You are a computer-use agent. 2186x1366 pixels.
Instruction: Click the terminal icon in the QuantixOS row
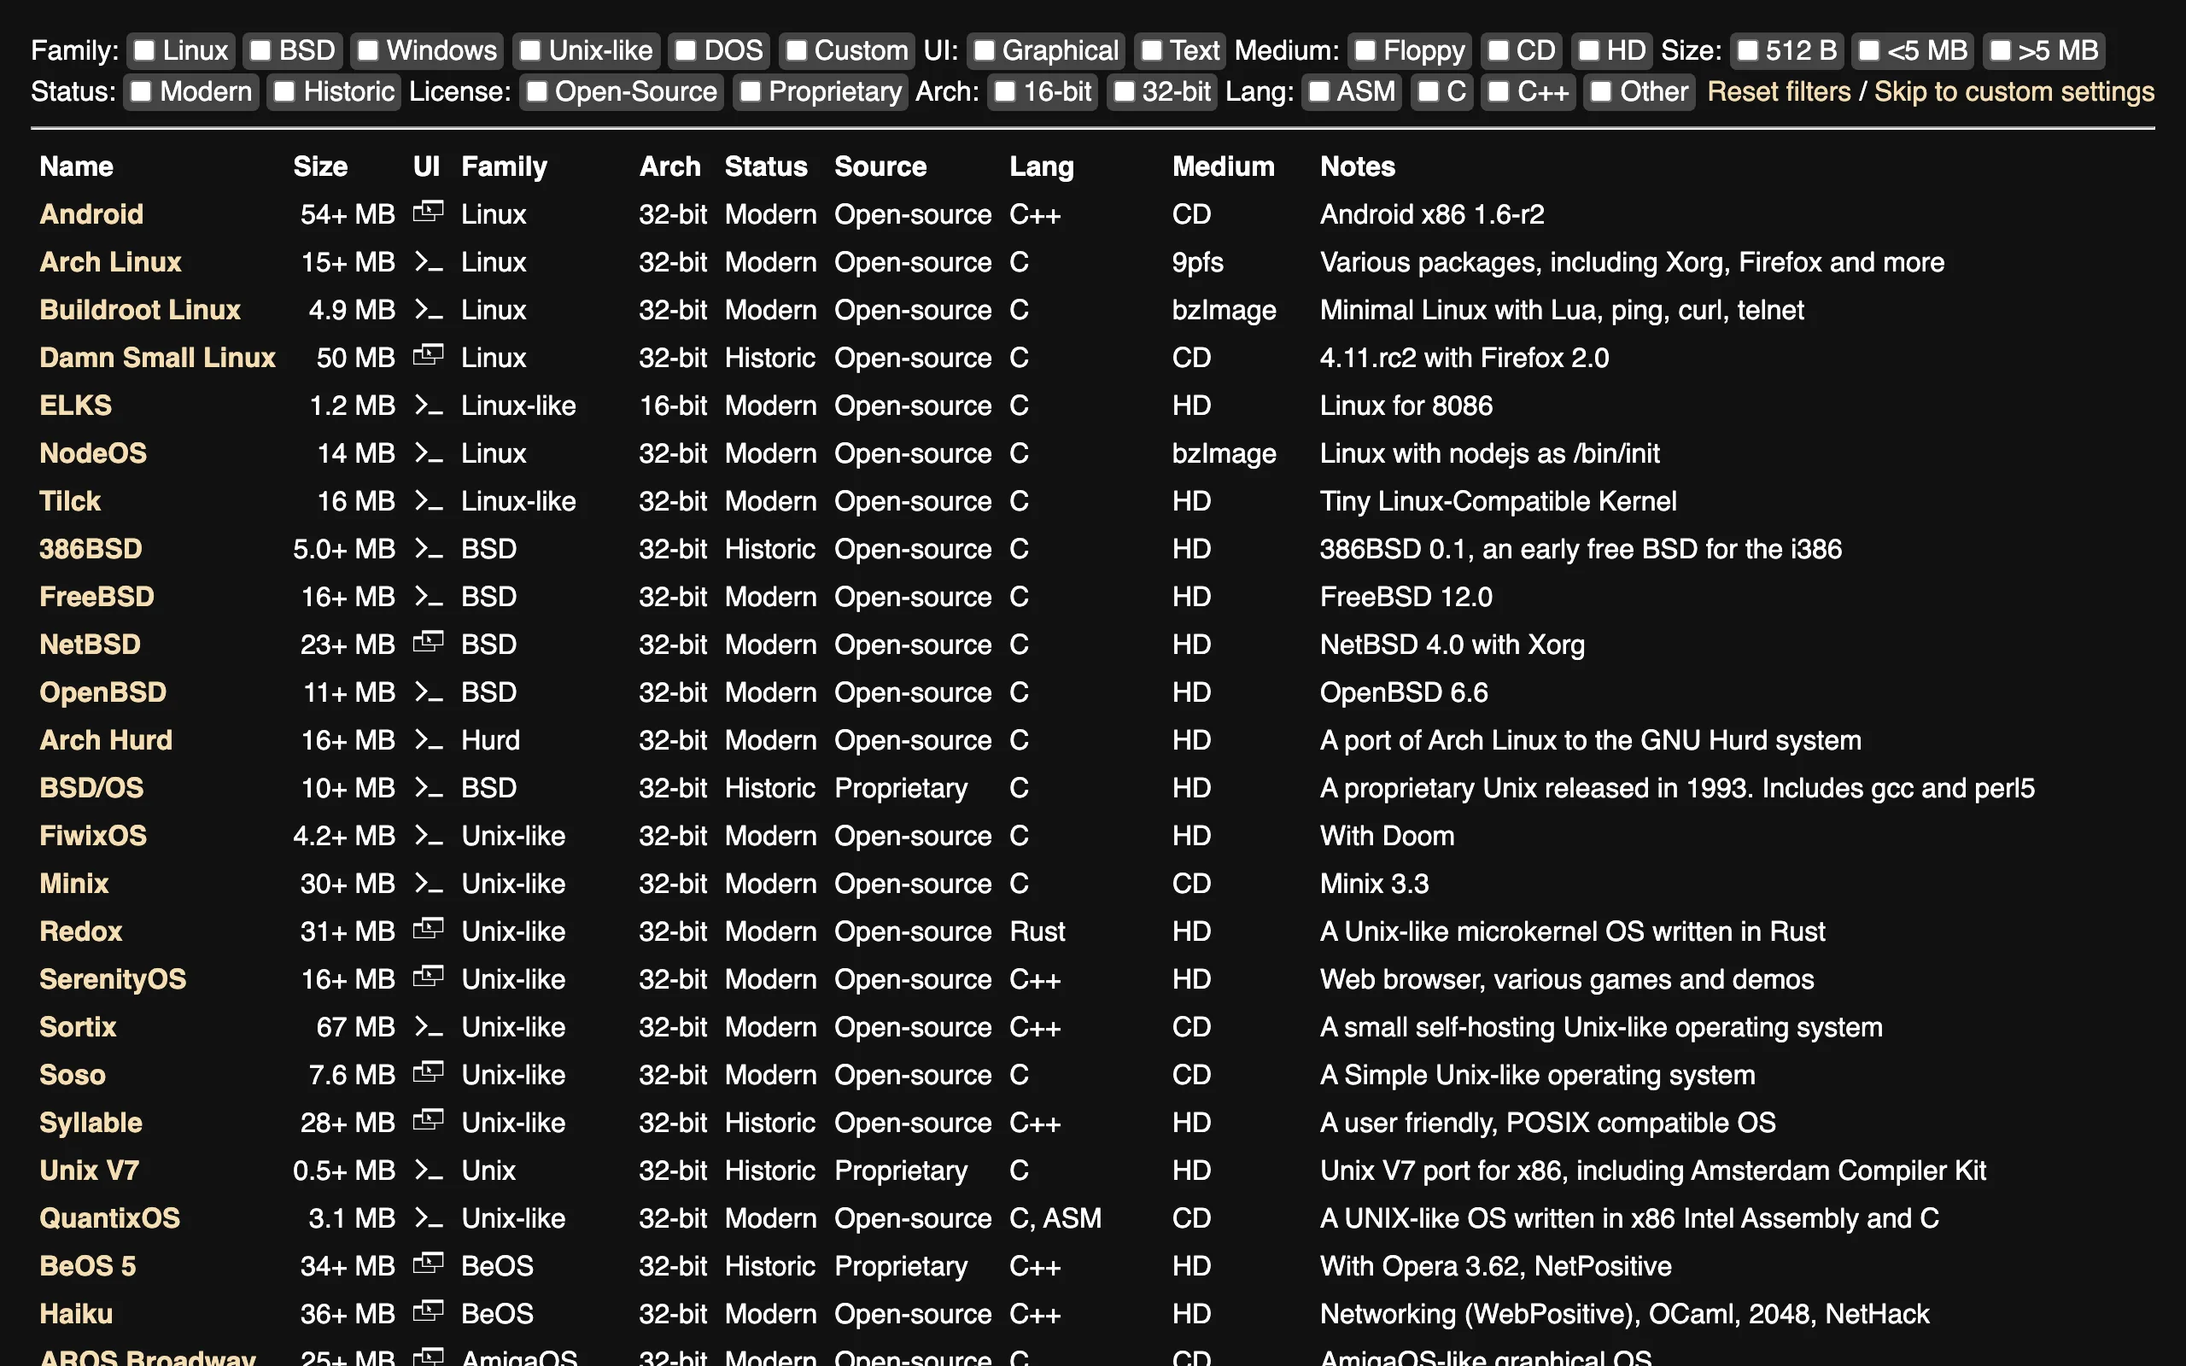point(428,1220)
